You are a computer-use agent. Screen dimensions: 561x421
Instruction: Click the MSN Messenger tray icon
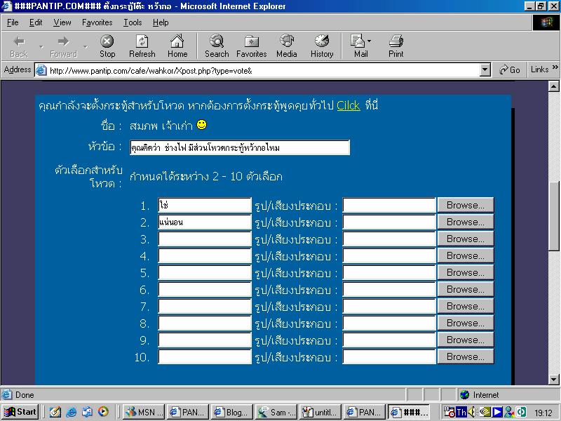[x=509, y=413]
